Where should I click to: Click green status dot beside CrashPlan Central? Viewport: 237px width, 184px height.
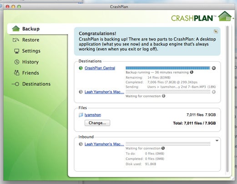click(81, 68)
